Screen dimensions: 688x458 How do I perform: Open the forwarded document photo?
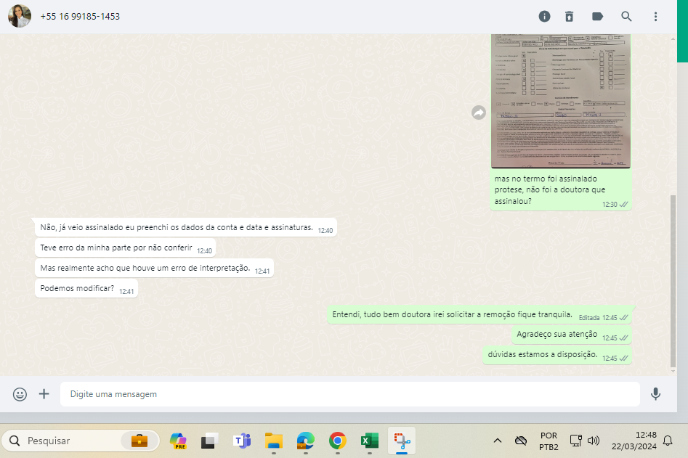pyautogui.click(x=560, y=100)
